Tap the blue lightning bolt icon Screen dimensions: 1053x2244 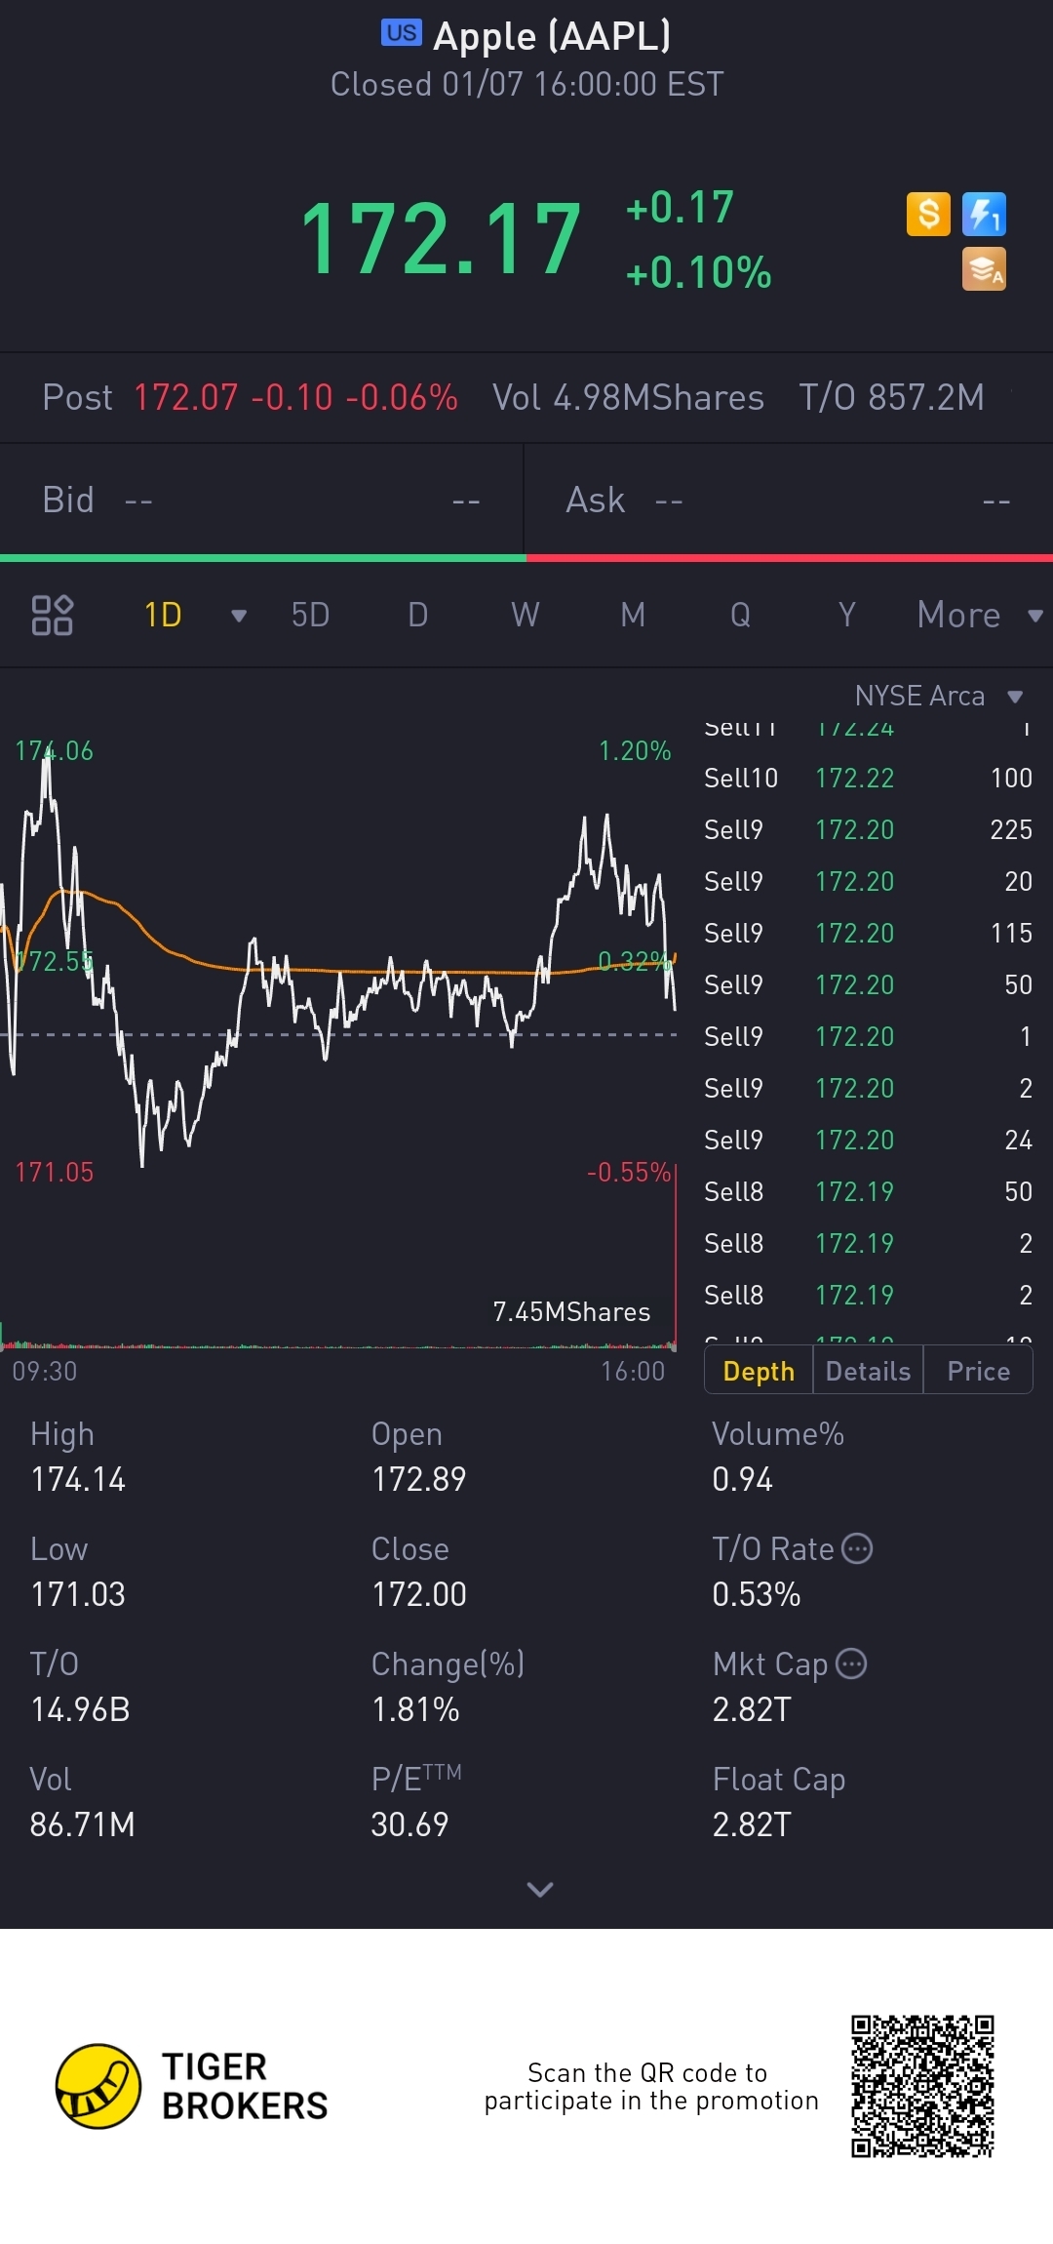[984, 214]
